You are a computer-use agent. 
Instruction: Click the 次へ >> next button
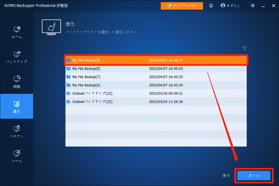[x=254, y=176]
